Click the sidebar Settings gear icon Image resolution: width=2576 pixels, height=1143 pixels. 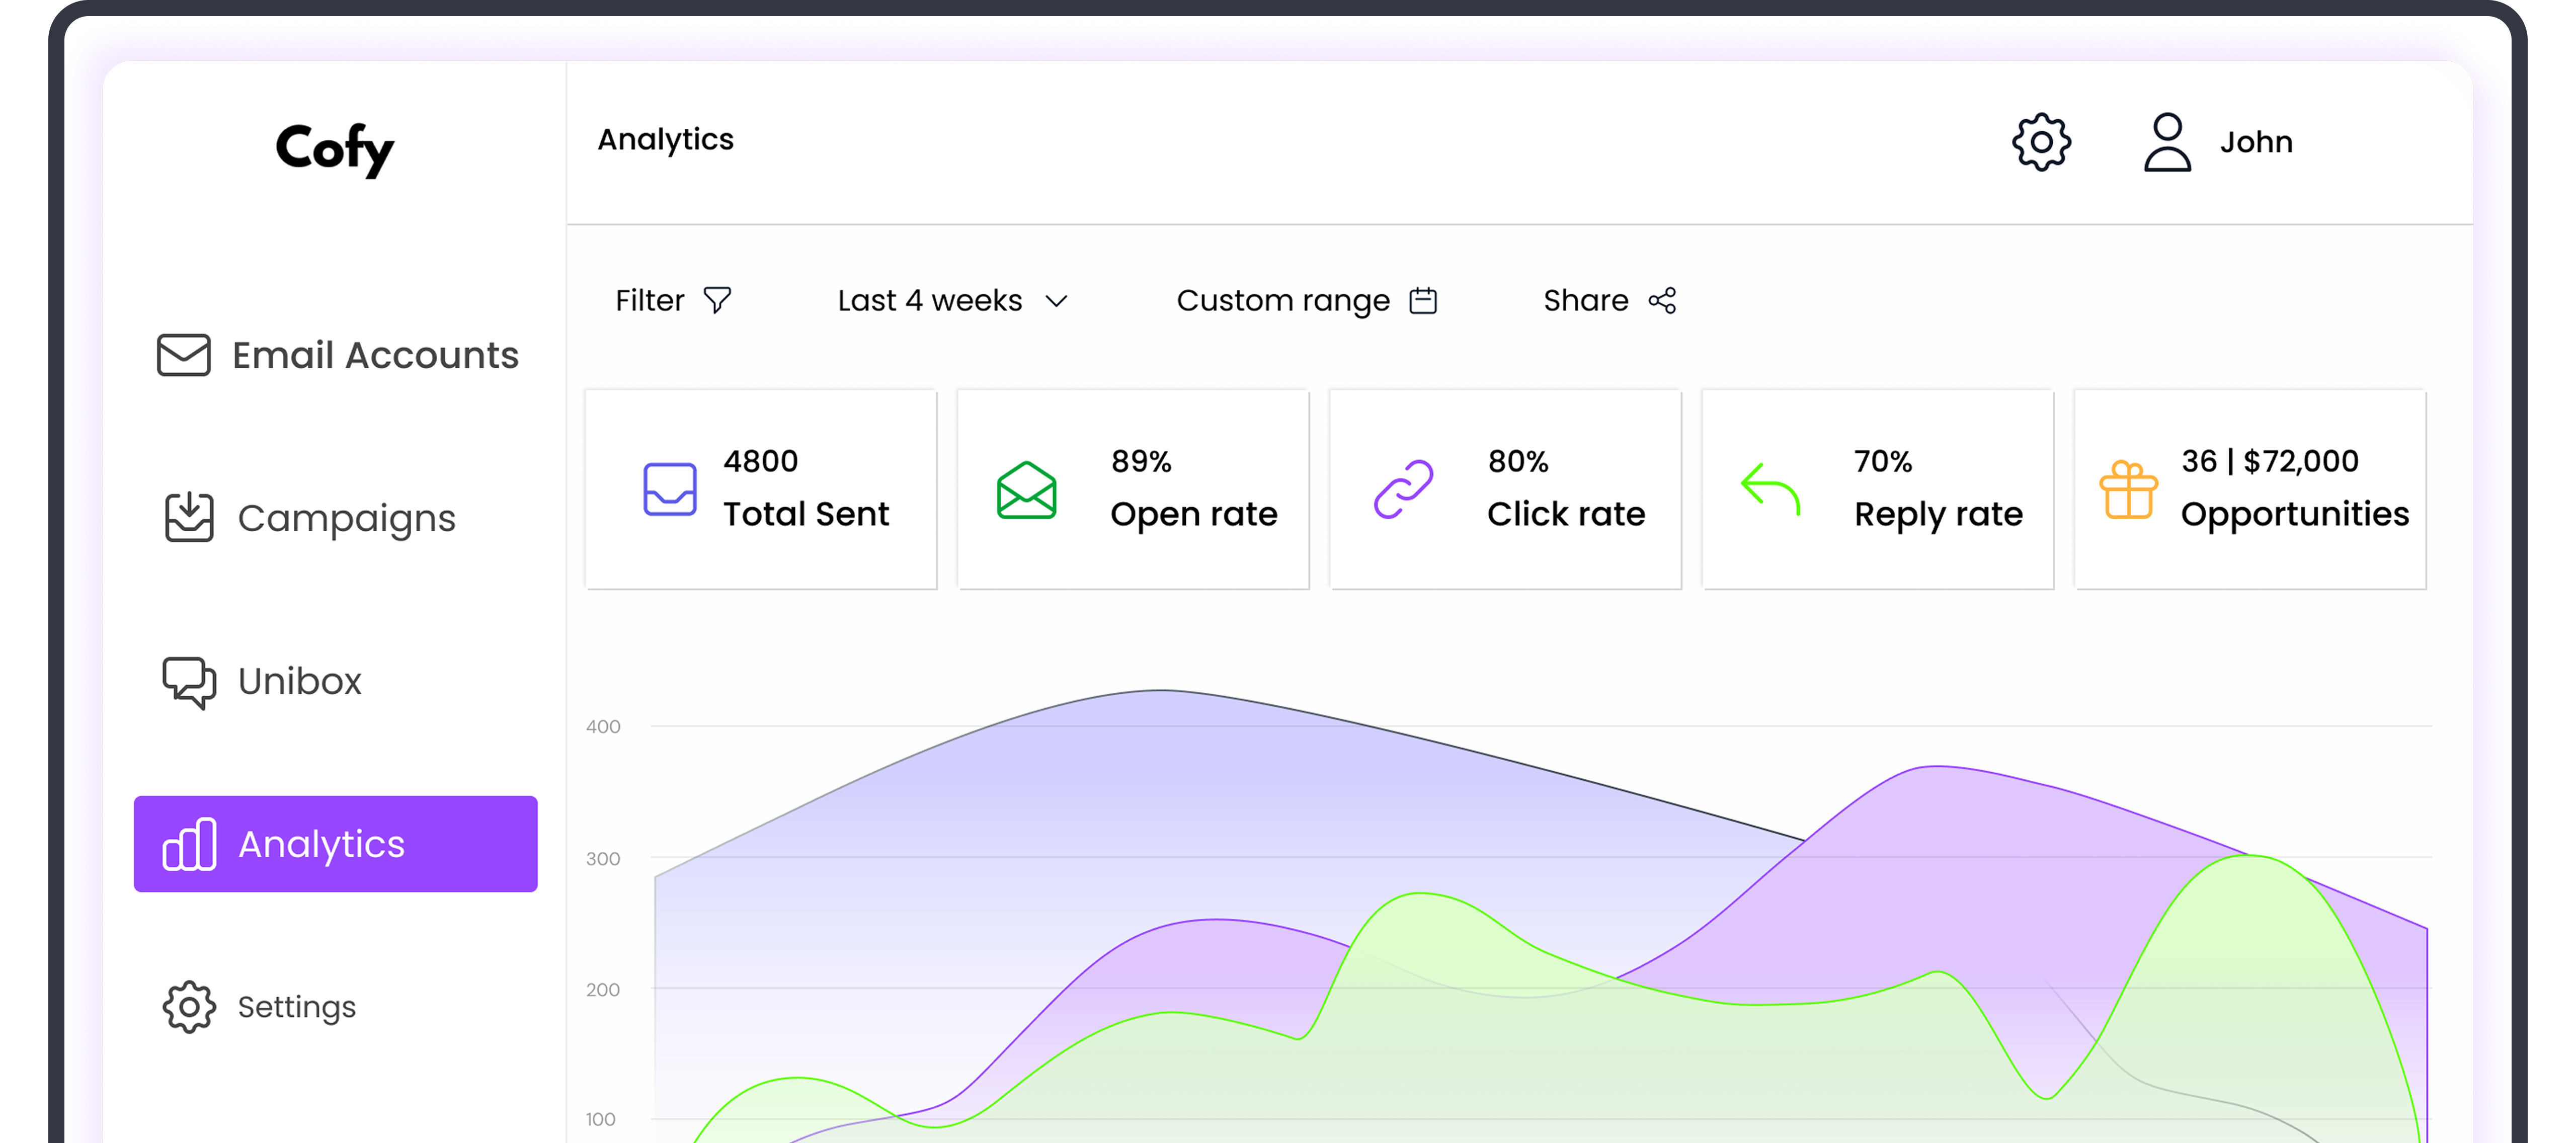pos(189,1006)
